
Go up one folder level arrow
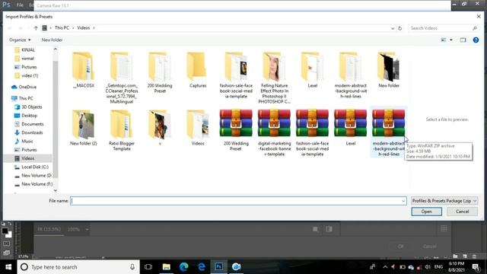(36, 28)
